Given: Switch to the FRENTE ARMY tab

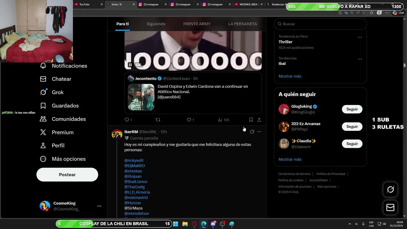Looking at the screenshot, I should point(197,24).
